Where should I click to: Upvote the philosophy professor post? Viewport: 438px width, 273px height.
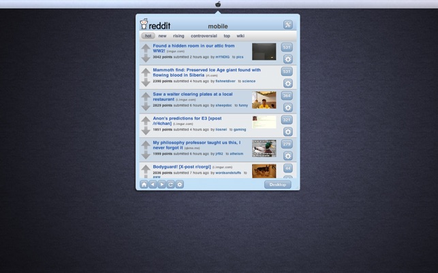pyautogui.click(x=146, y=145)
